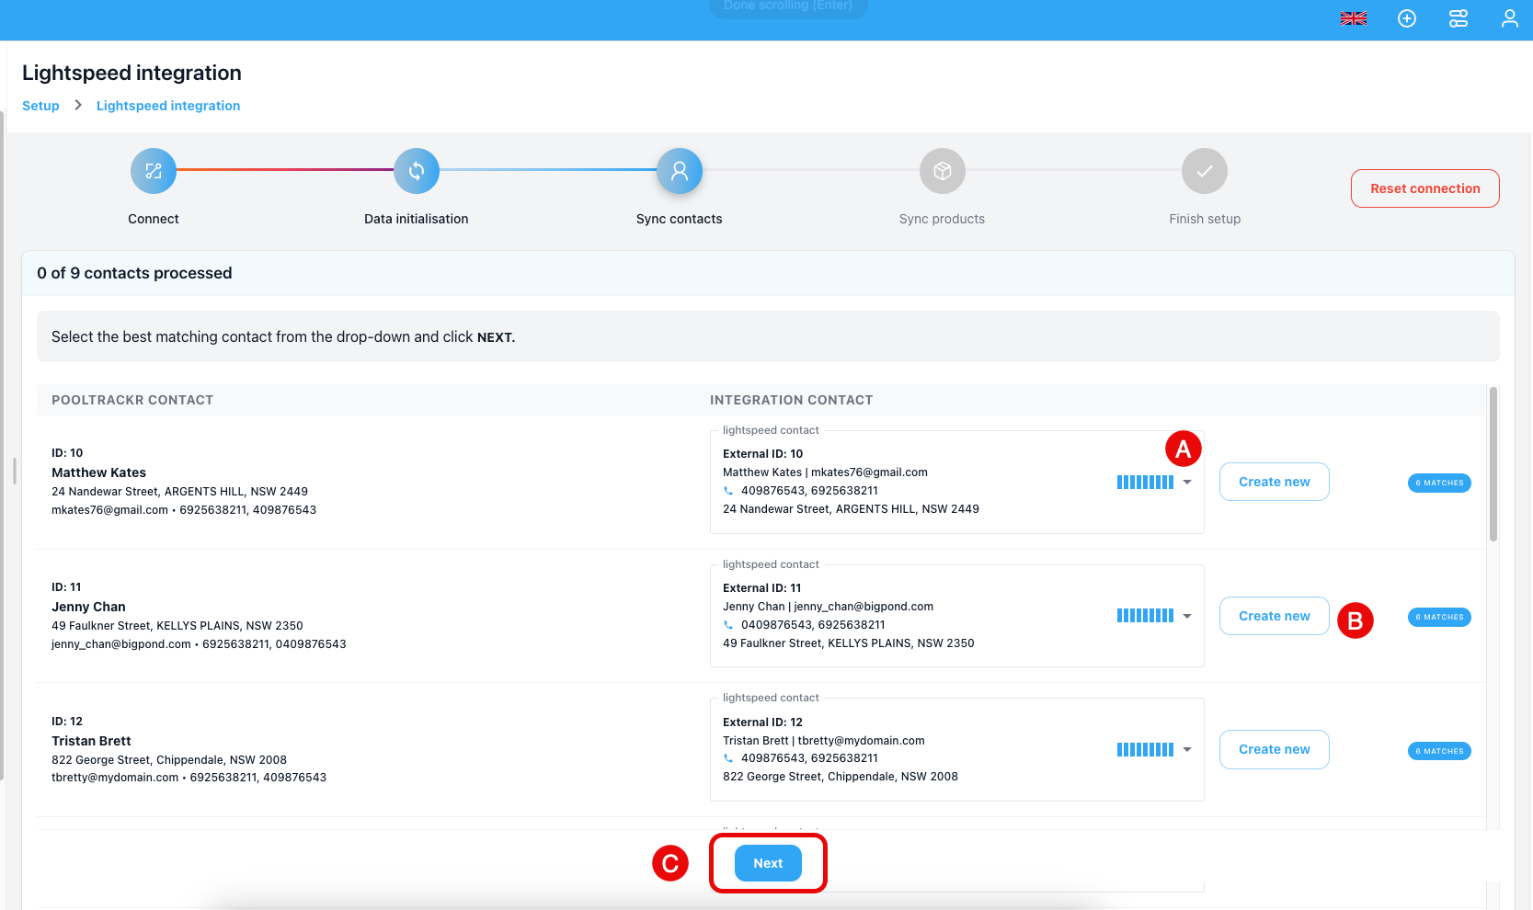
Task: Expand dropdown arrow for Jenny Chan lightspeed contact
Action: tap(1187, 616)
